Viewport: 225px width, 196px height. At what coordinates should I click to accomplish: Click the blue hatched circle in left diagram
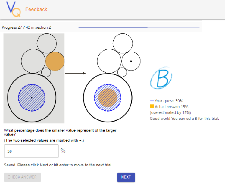pos(32,98)
